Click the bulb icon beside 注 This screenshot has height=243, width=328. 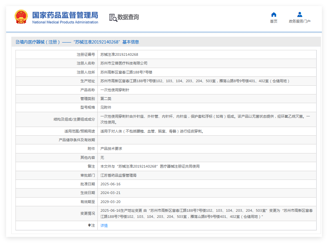pos(89,225)
